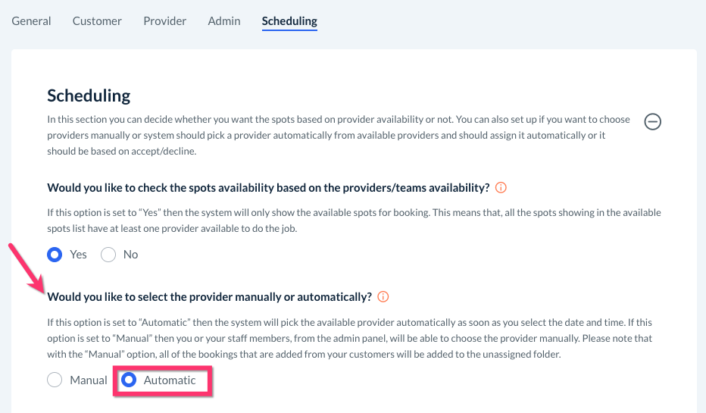The image size is (706, 413).
Task: Click the description text about available spots list
Action: 354,220
